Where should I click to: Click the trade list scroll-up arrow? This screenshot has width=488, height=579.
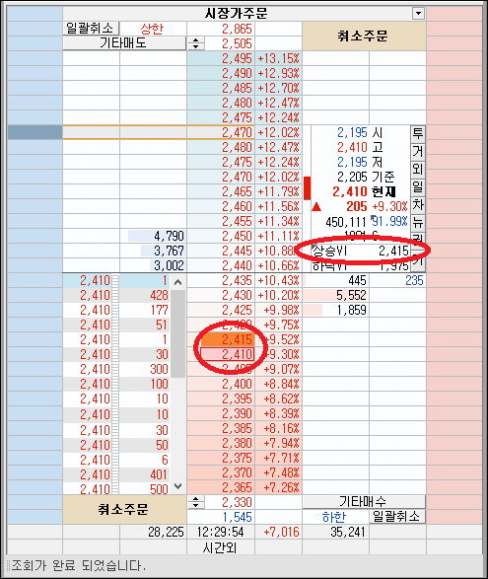coord(177,282)
